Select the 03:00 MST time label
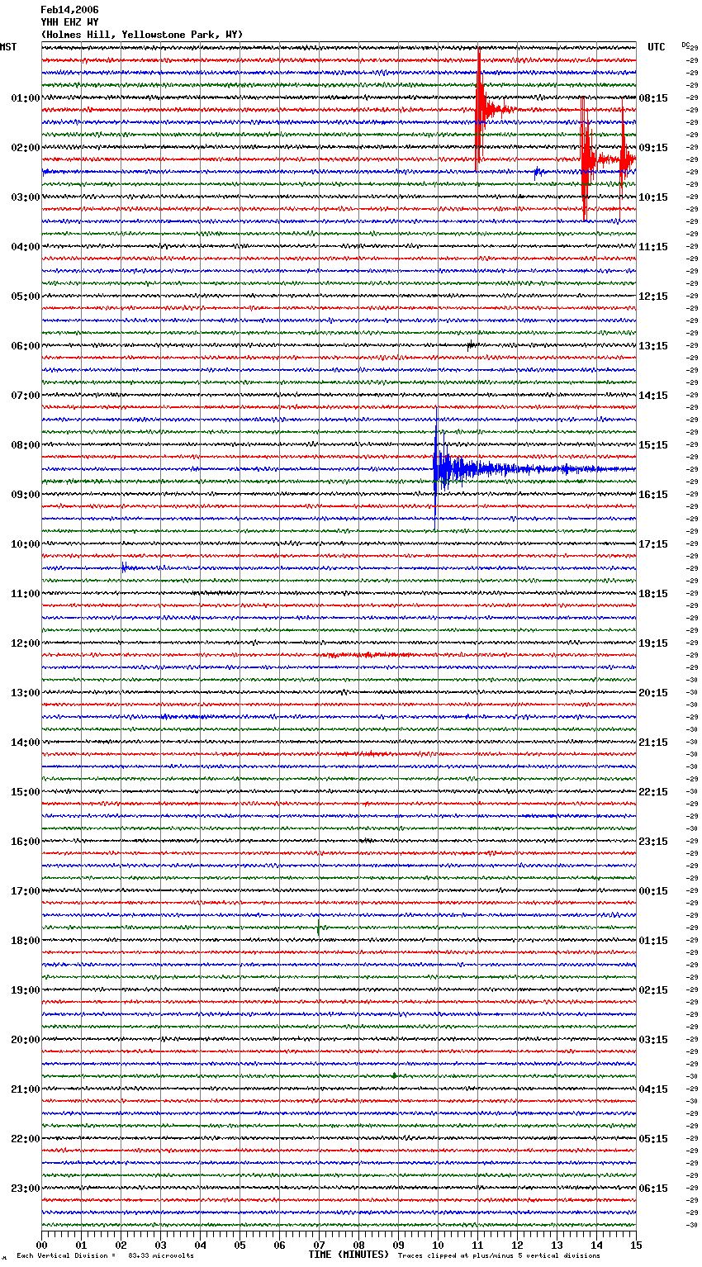 click(x=25, y=197)
